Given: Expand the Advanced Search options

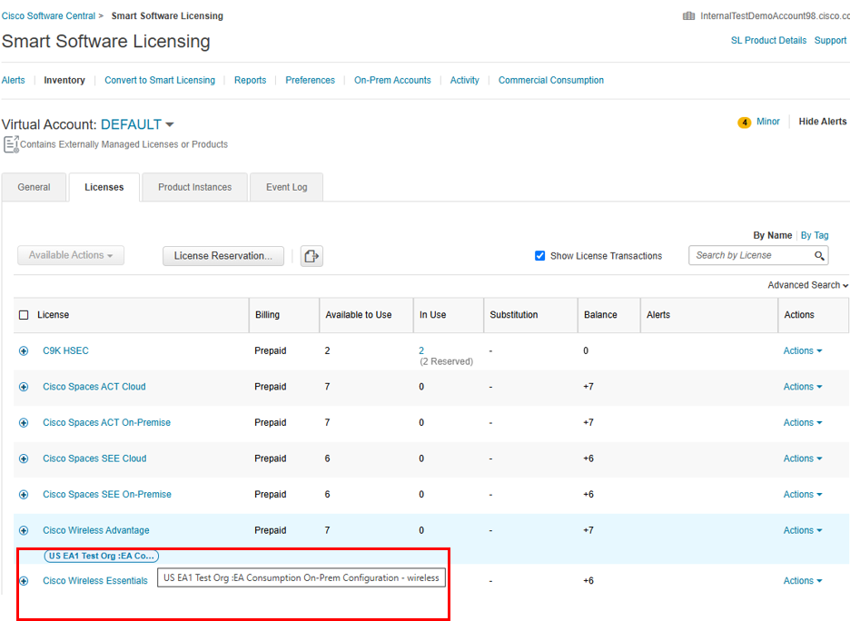Looking at the screenshot, I should tap(807, 285).
